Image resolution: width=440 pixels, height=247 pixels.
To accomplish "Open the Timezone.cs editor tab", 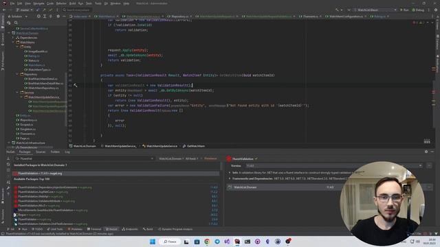I will point(310,16).
